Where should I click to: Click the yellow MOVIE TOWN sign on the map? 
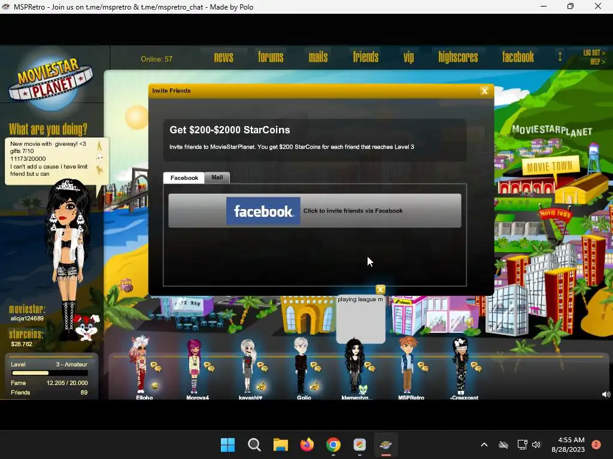pos(550,167)
